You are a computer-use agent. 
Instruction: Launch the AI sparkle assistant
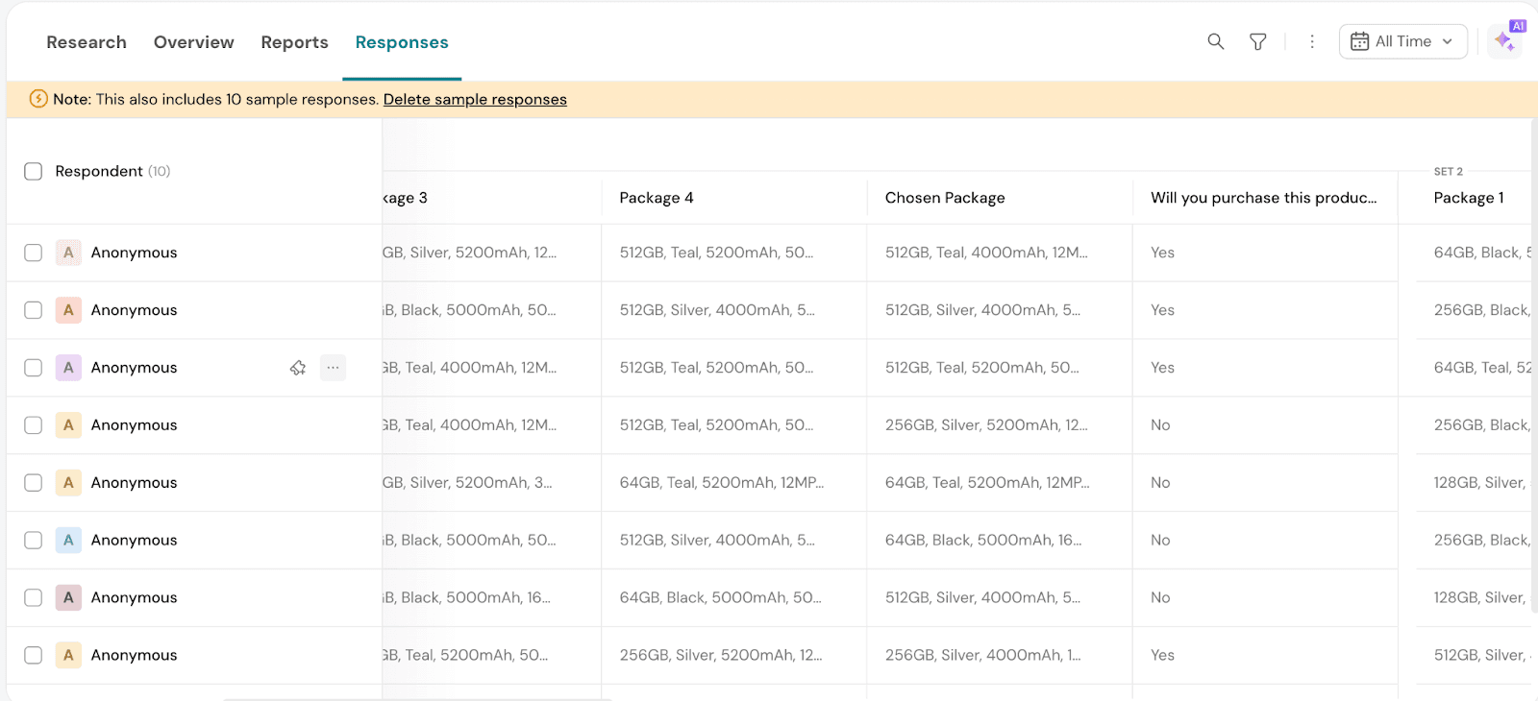[x=1504, y=41]
